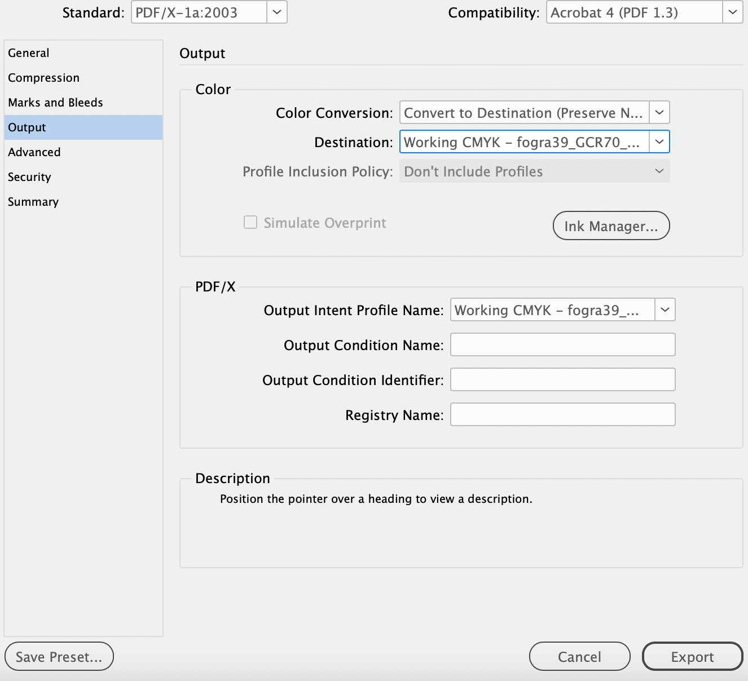
Task: Open the Compression settings section
Action: [x=44, y=78]
